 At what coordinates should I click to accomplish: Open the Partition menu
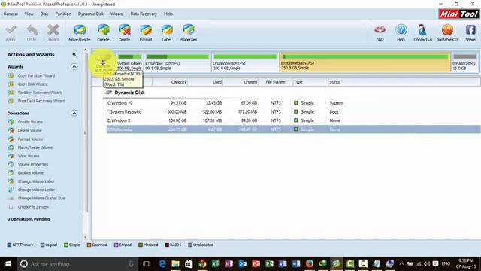click(x=63, y=14)
